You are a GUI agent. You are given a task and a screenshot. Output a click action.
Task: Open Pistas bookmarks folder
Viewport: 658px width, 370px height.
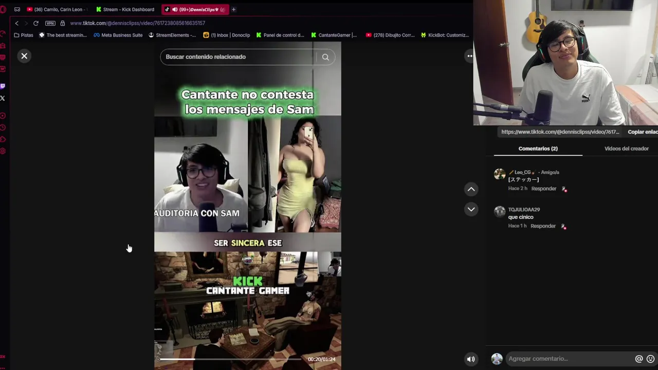tap(24, 35)
